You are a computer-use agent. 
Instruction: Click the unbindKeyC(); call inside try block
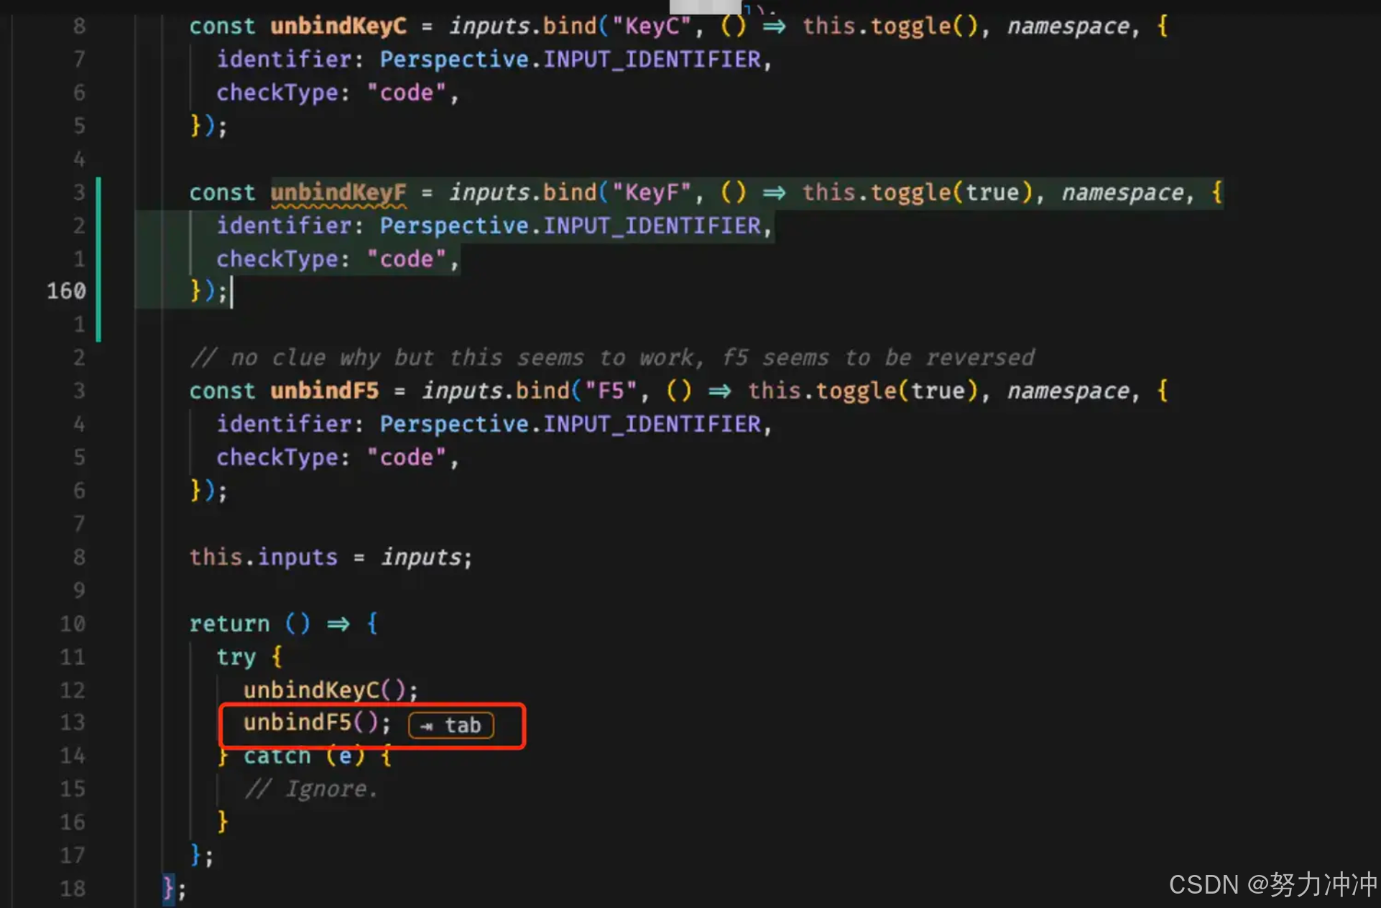click(330, 690)
